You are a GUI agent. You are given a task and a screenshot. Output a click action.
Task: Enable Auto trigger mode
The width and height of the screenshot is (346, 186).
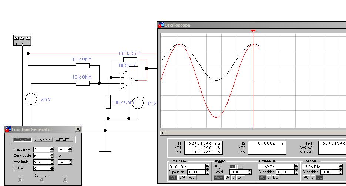click(x=219, y=177)
